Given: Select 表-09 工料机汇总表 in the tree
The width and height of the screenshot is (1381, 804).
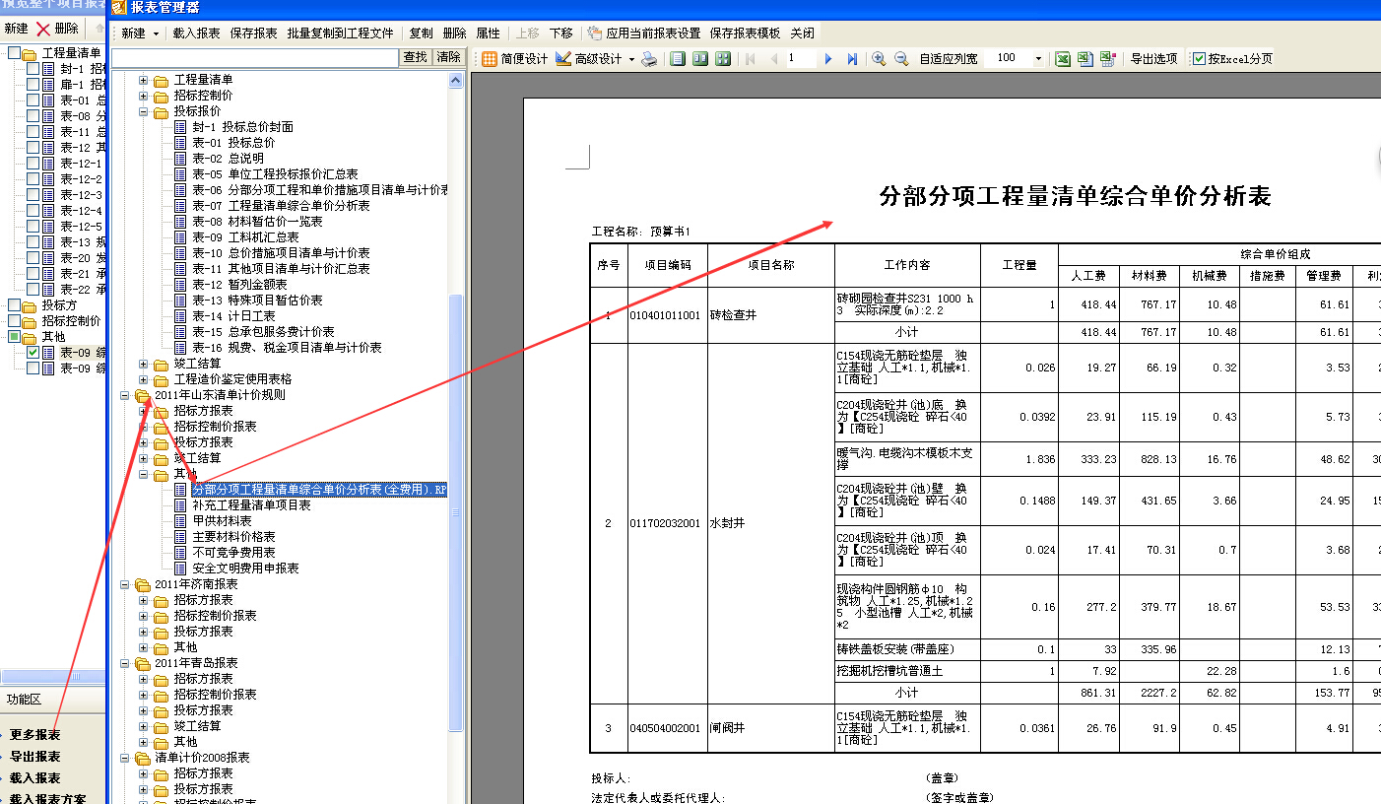Looking at the screenshot, I should 245,237.
